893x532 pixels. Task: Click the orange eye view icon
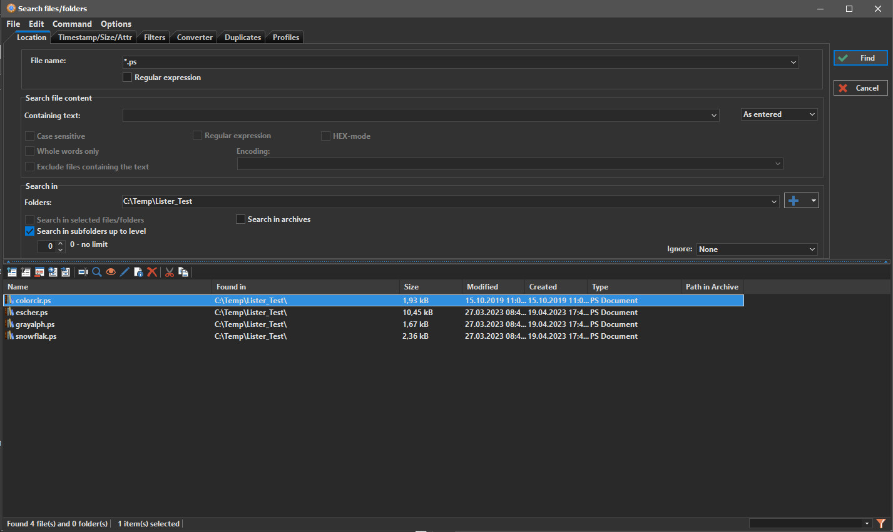coord(111,272)
